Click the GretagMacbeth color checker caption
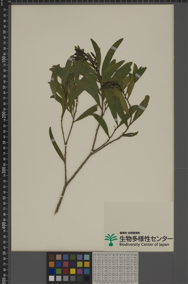 tap(115, 283)
